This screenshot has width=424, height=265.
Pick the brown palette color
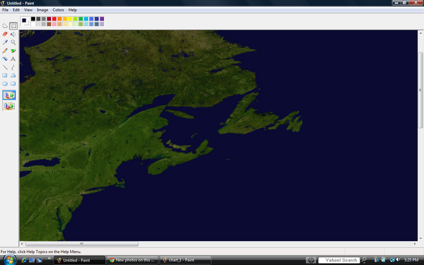point(49,24)
